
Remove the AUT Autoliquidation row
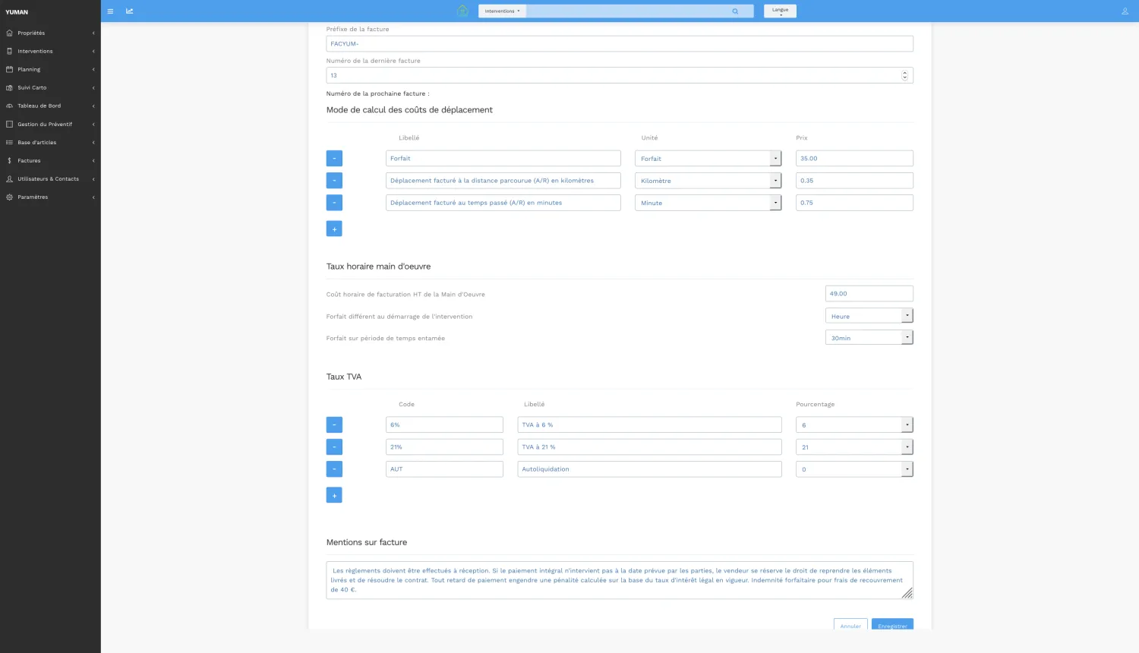334,469
